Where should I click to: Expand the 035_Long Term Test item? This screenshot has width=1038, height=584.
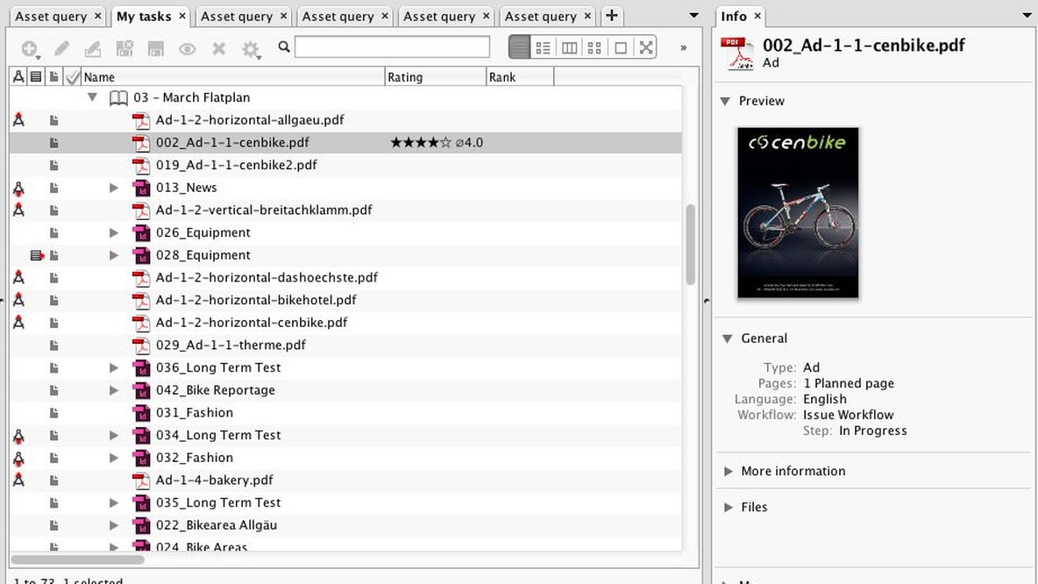[114, 502]
